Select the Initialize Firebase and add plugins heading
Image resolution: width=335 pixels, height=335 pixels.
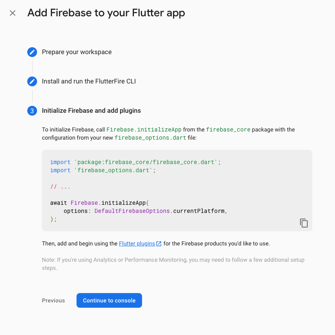(x=91, y=110)
